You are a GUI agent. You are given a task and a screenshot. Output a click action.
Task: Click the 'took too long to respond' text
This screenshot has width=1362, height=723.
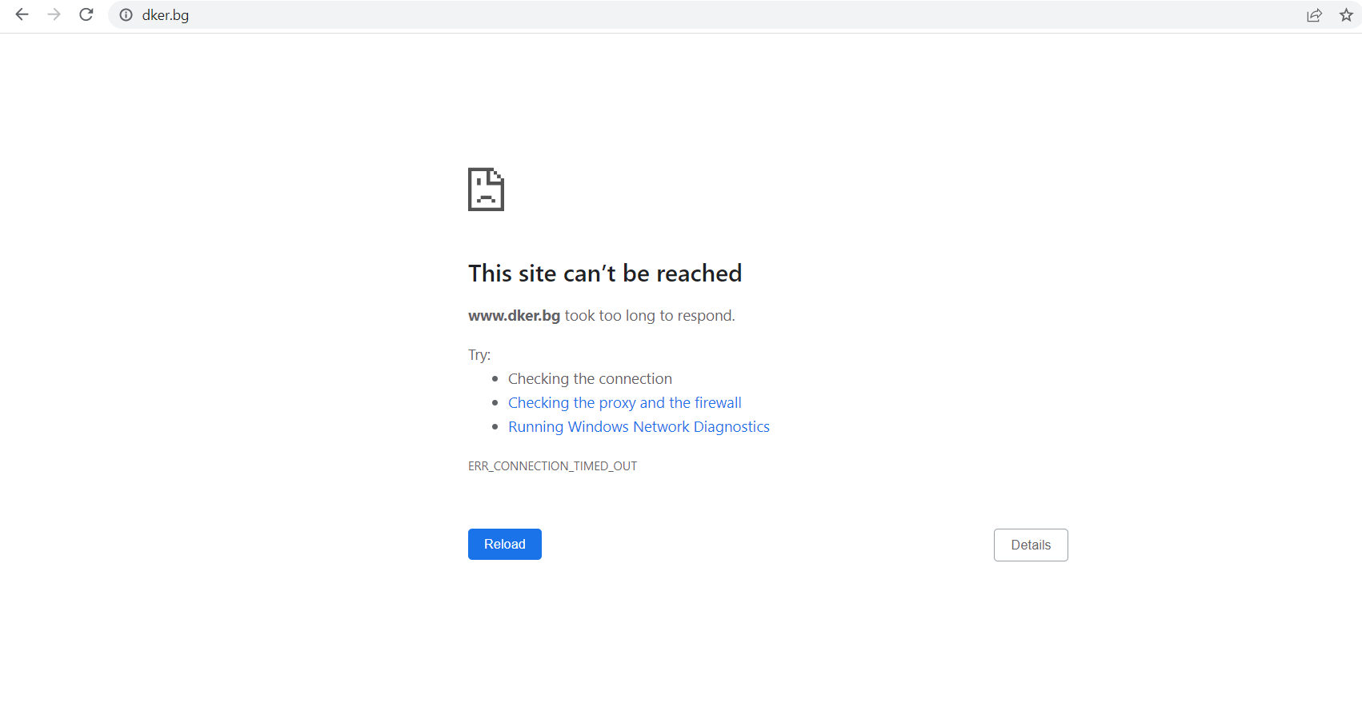pos(649,316)
